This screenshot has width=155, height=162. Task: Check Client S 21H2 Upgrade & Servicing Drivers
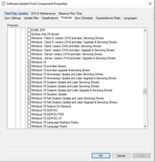(29, 42)
